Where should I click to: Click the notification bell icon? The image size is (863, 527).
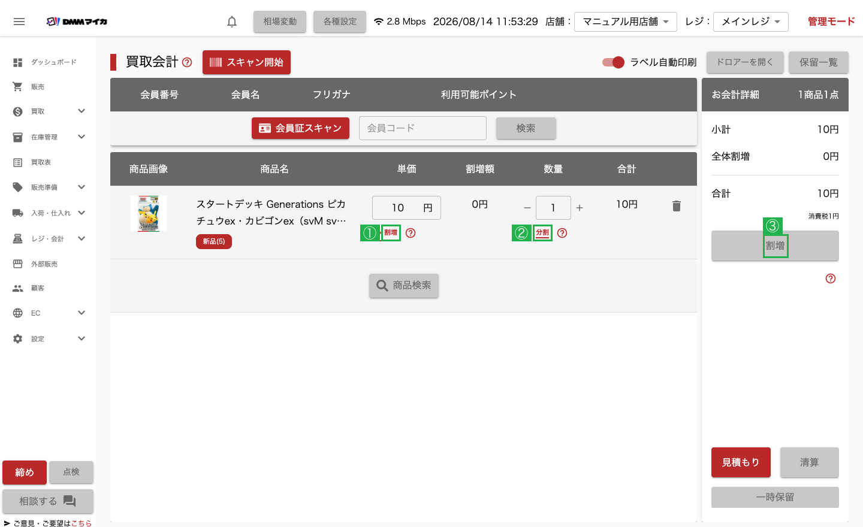click(232, 22)
